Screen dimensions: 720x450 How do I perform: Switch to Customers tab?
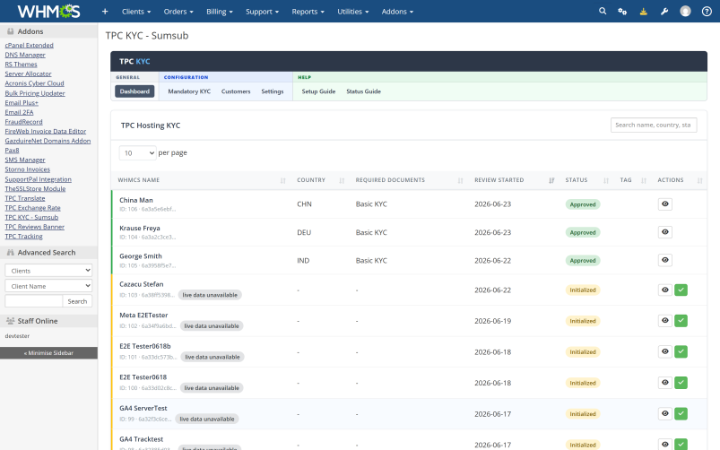[236, 91]
